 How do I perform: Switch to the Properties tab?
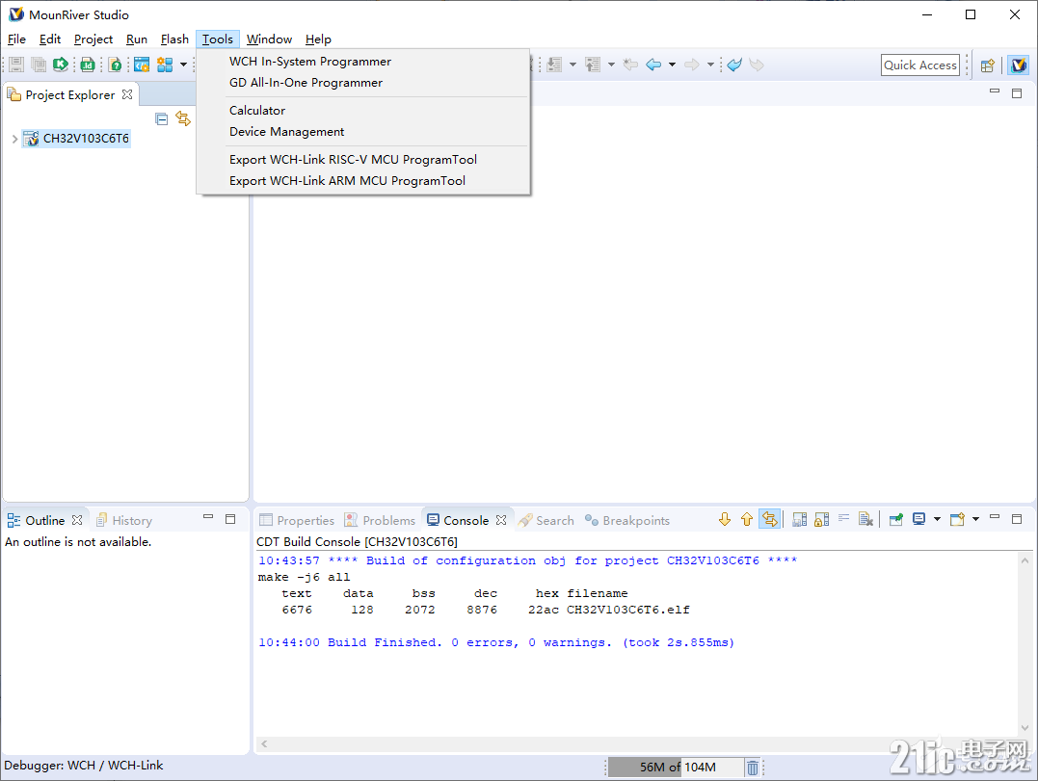pyautogui.click(x=297, y=520)
